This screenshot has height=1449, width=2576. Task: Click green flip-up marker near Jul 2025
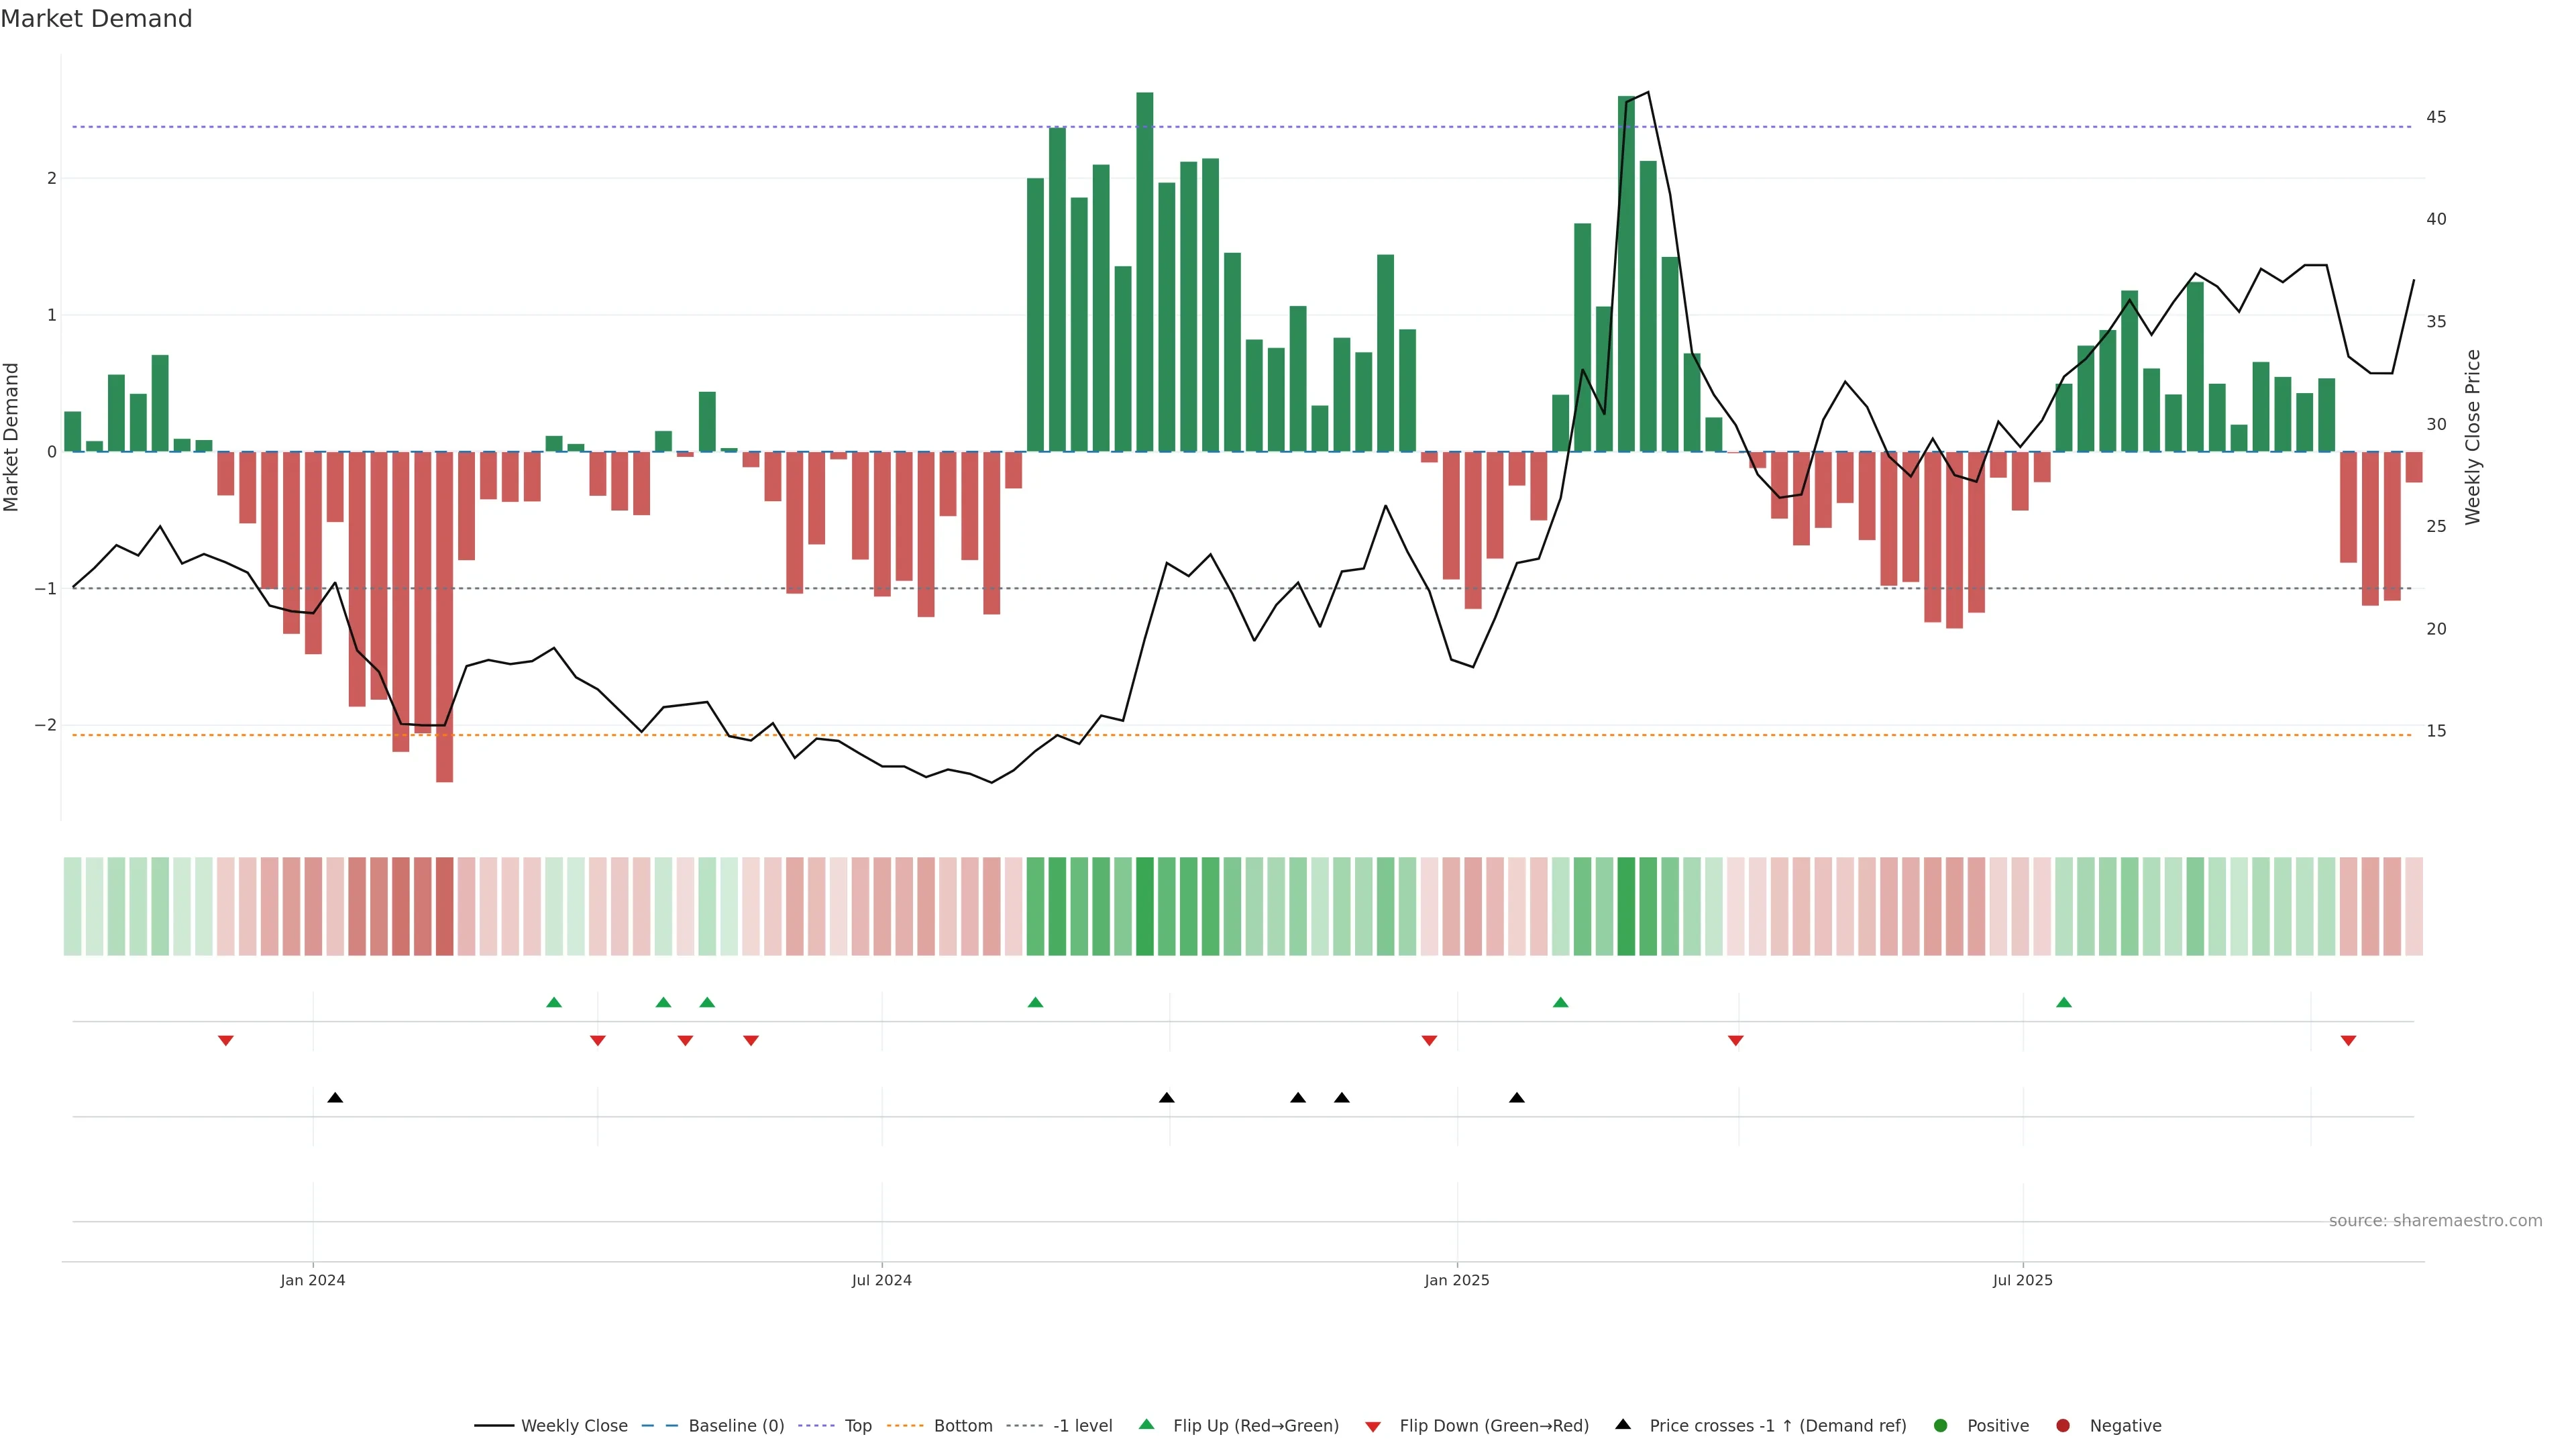tap(2064, 1003)
